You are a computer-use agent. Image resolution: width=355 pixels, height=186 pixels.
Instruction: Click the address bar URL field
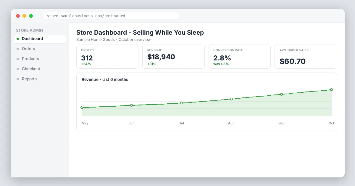coord(111,16)
